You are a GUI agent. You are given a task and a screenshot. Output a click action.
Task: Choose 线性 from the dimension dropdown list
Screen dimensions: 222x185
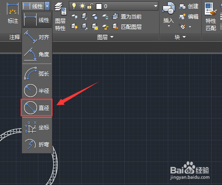pyautogui.click(x=37, y=20)
